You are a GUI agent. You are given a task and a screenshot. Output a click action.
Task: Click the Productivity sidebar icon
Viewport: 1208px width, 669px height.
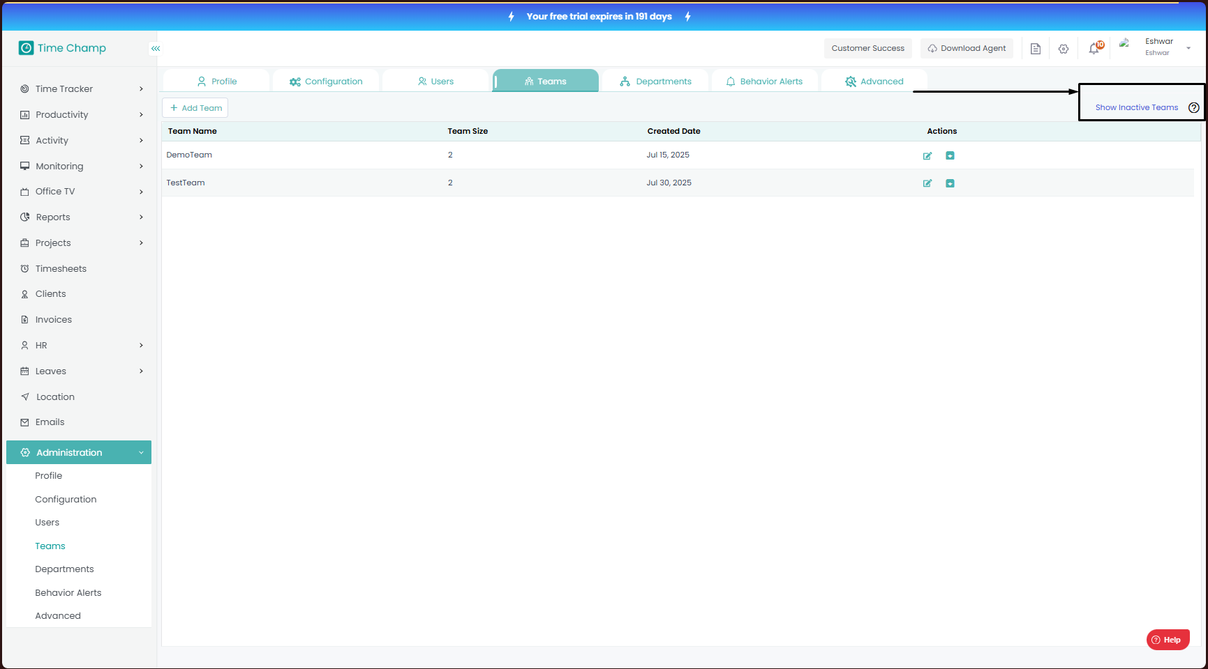24,115
